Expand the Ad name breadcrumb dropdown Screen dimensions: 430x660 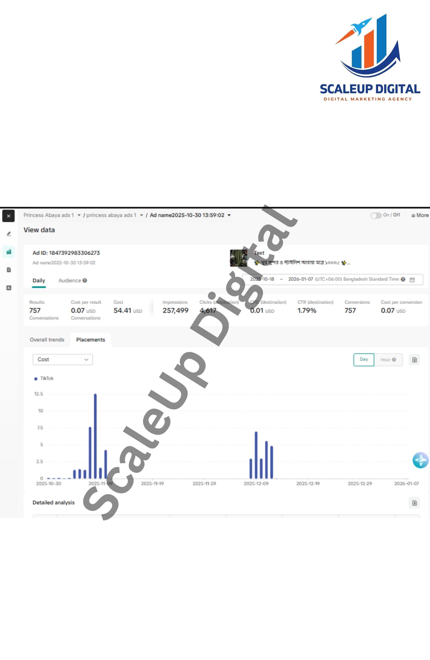tap(229, 215)
